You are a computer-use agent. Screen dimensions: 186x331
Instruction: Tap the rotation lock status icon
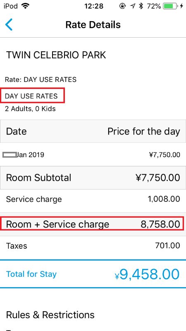click(122, 6)
